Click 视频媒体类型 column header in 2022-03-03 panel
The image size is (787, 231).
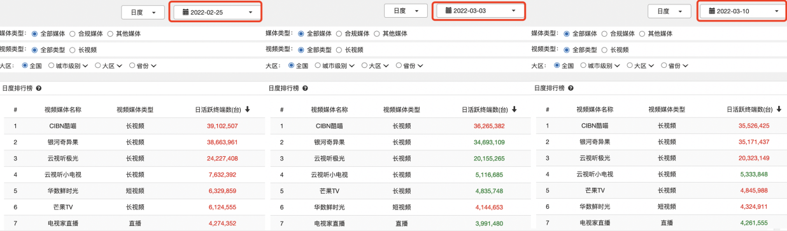tap(402, 110)
